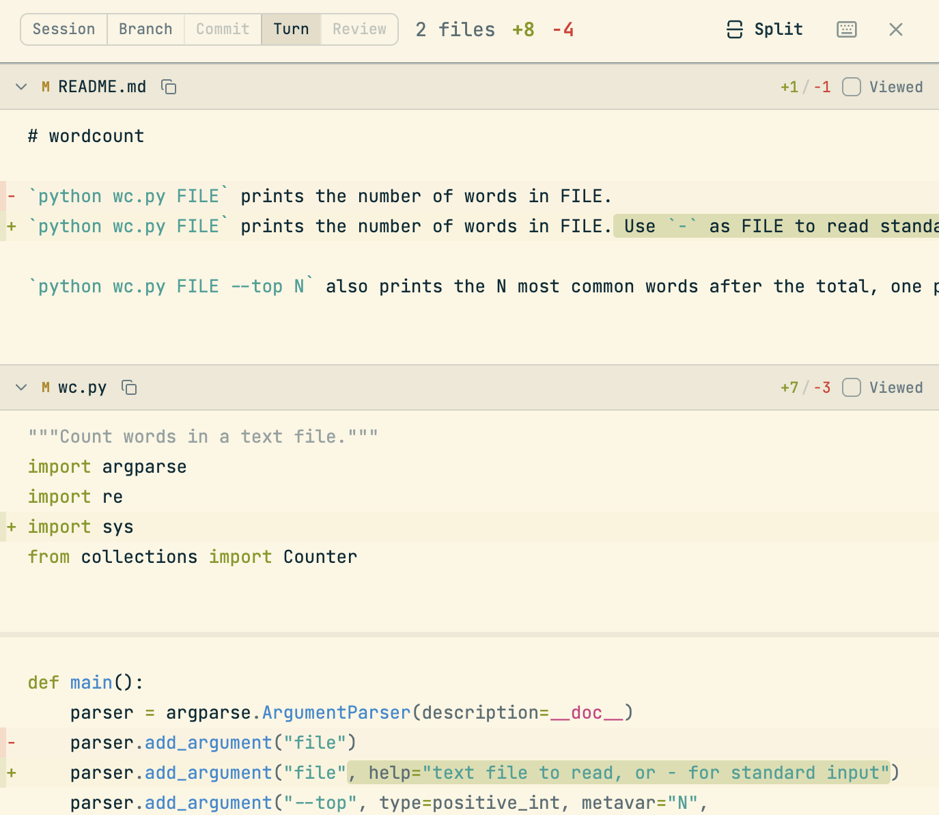This screenshot has width=939, height=815.
Task: Switch to the Session tab
Action: point(64,29)
